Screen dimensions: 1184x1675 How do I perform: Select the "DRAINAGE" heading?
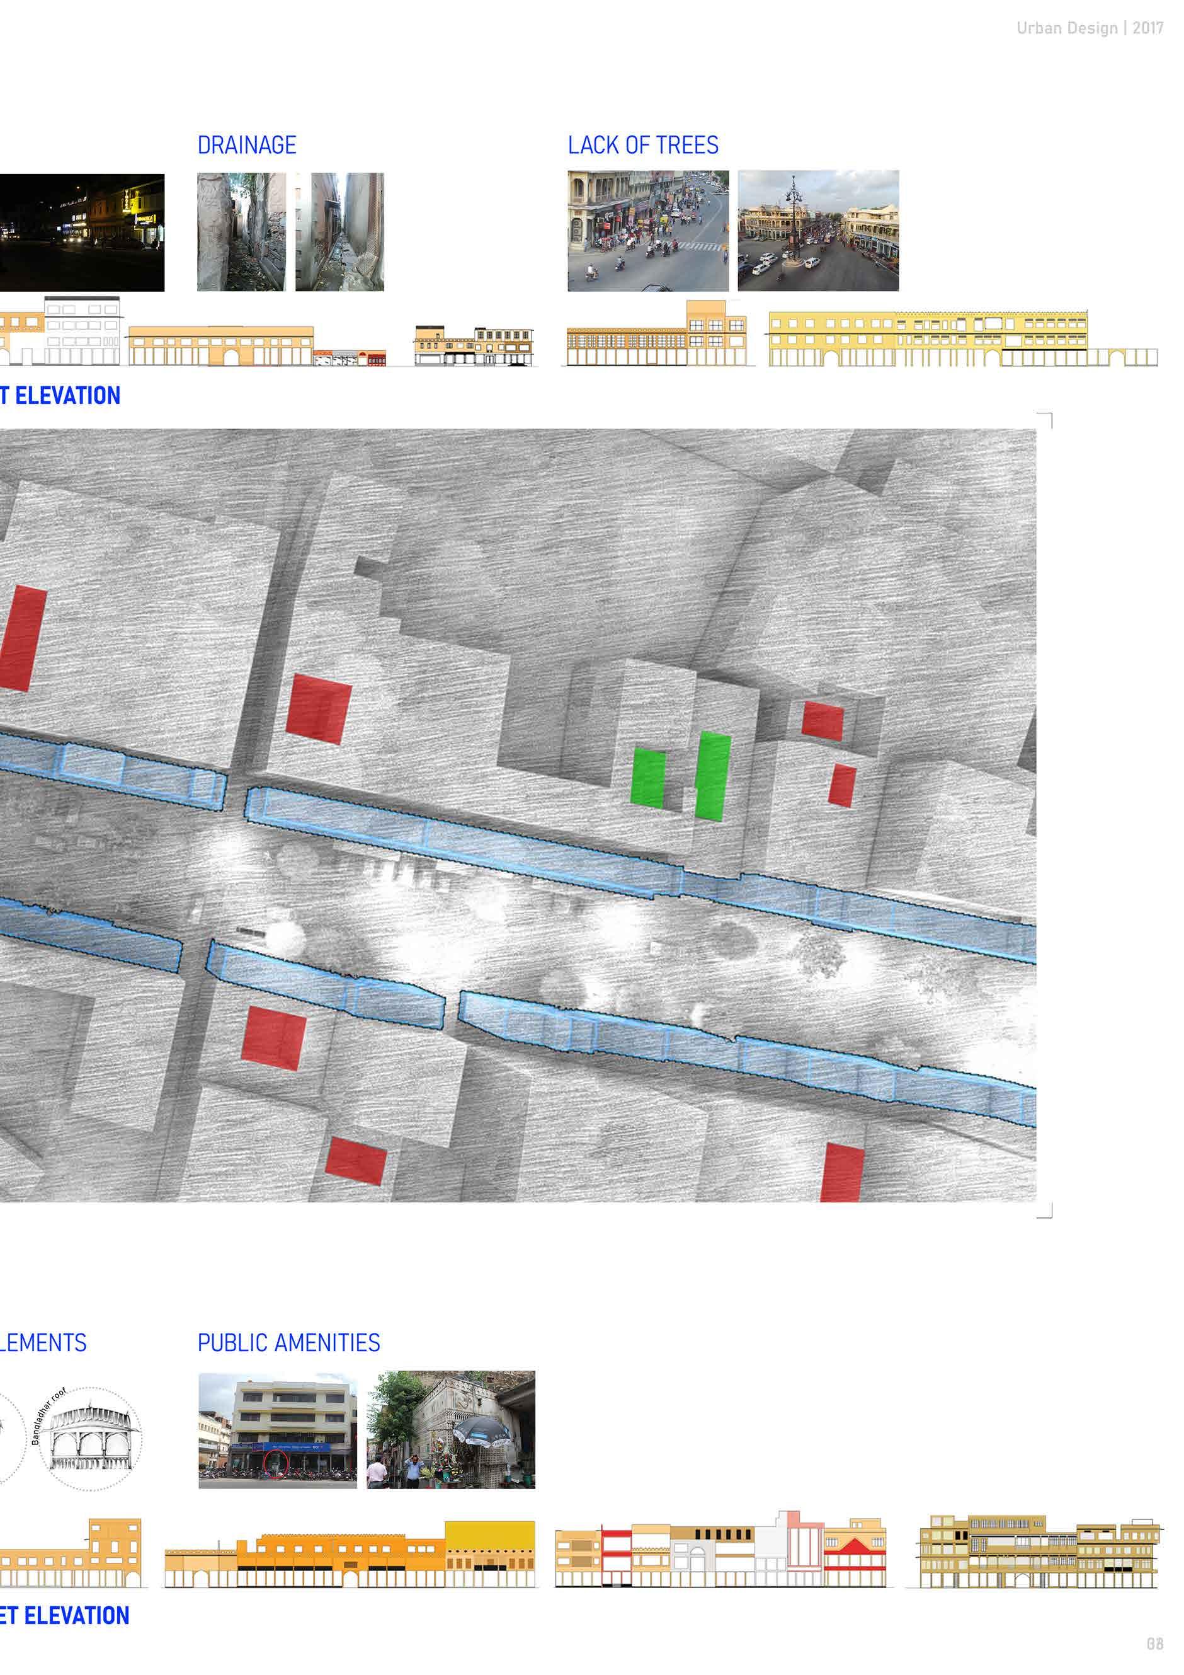247,145
